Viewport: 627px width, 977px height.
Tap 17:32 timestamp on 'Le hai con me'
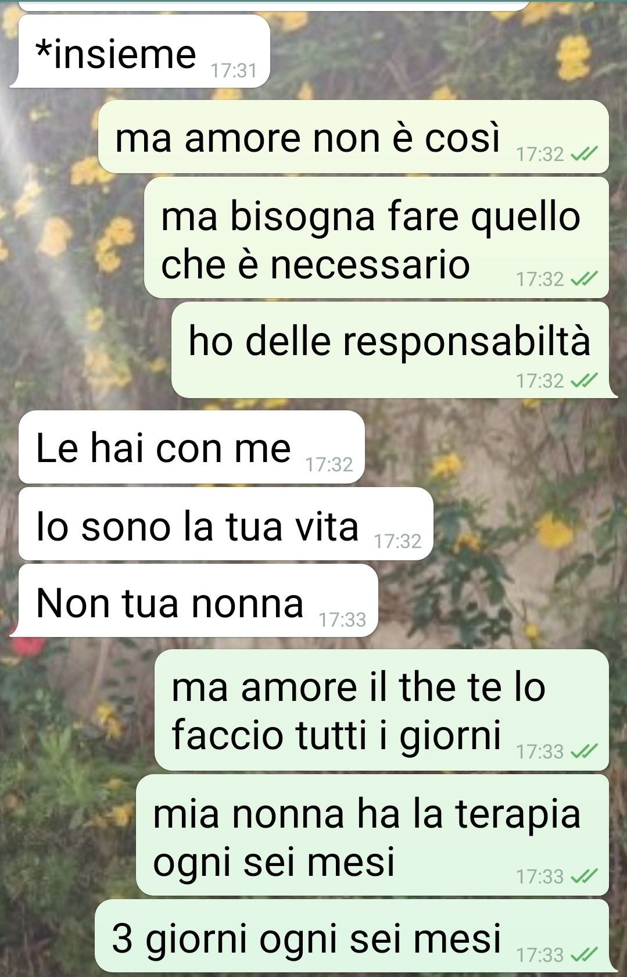click(x=329, y=465)
